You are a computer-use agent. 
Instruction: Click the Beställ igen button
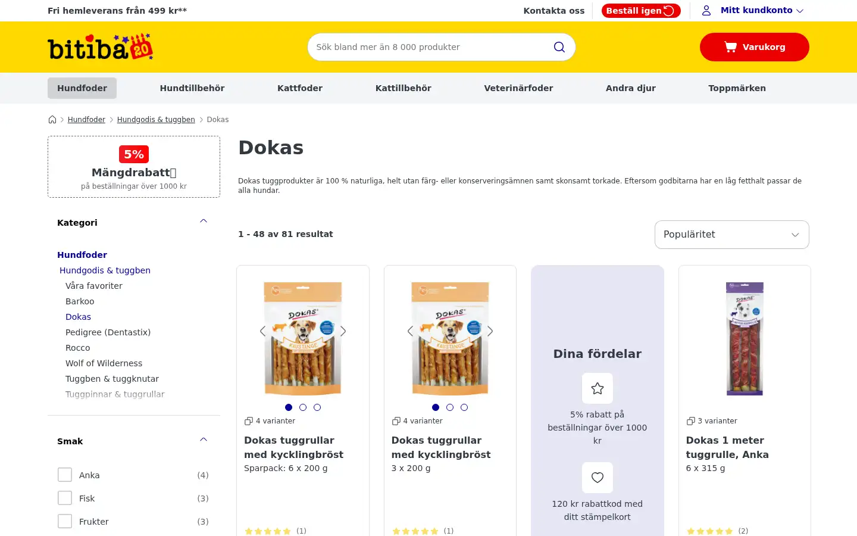[x=641, y=11]
